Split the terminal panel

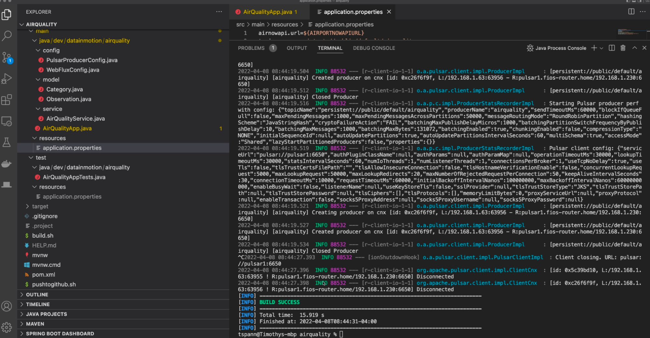pos(612,48)
